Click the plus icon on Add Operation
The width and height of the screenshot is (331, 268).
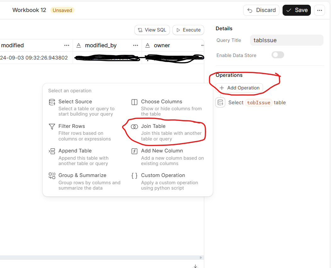click(x=222, y=88)
